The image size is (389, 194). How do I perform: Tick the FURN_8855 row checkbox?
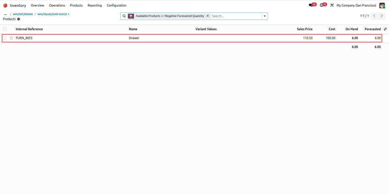tap(4, 38)
